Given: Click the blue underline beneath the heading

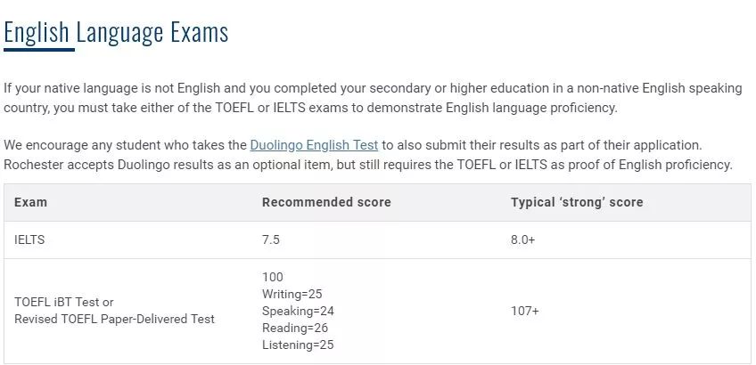Looking at the screenshot, I should [39, 50].
